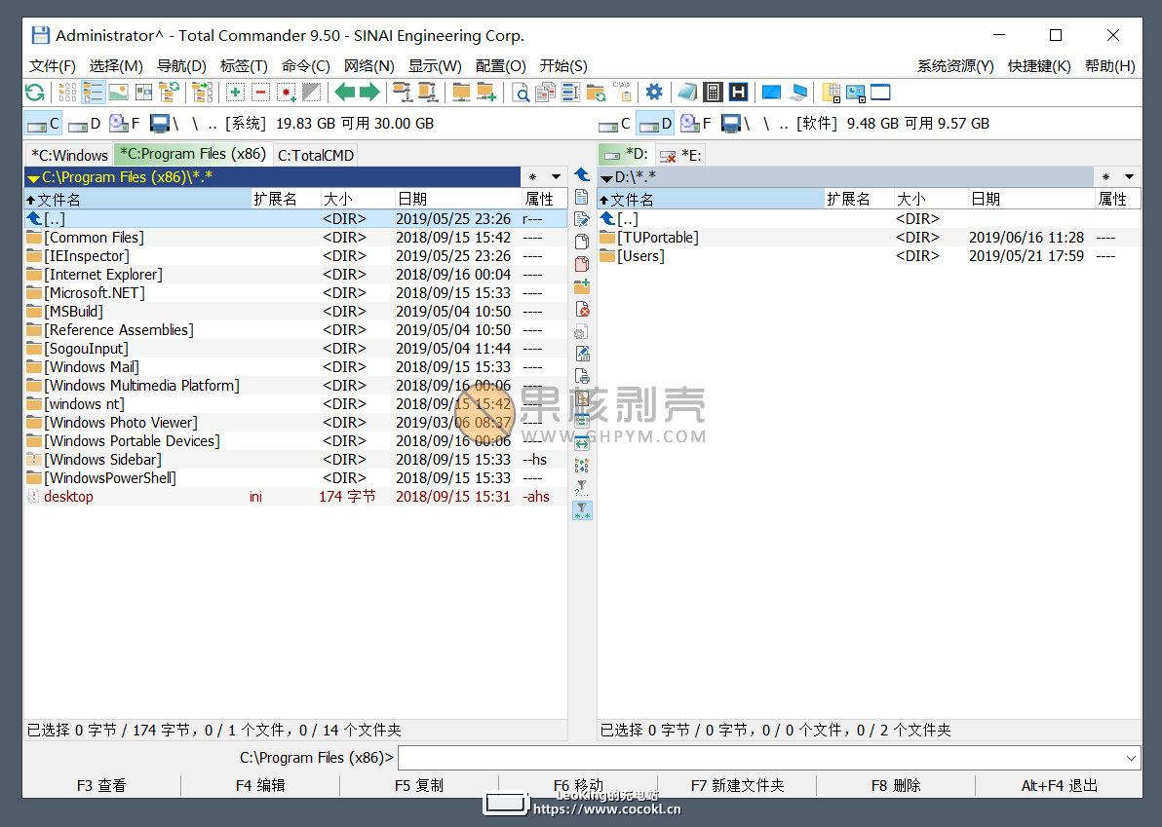Click the new folder icon in middle bar
The width and height of the screenshot is (1162, 827).
(x=583, y=286)
